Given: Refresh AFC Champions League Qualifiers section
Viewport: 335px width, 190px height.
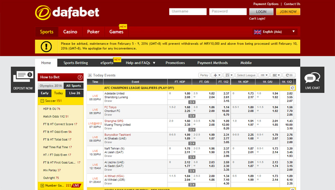Looking at the screenshot, I should pos(292,88).
